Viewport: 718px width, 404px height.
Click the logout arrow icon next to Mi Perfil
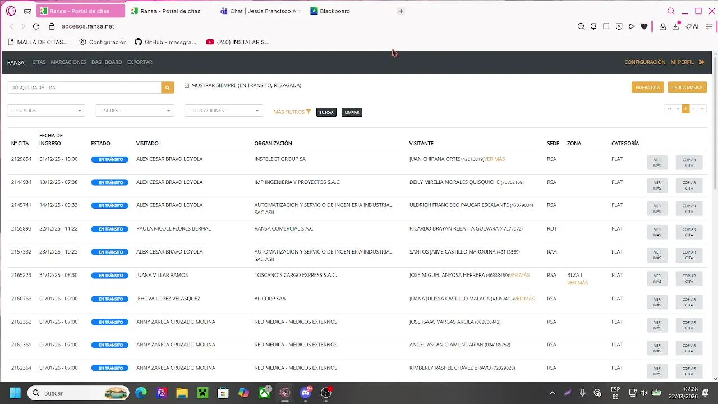click(x=701, y=62)
